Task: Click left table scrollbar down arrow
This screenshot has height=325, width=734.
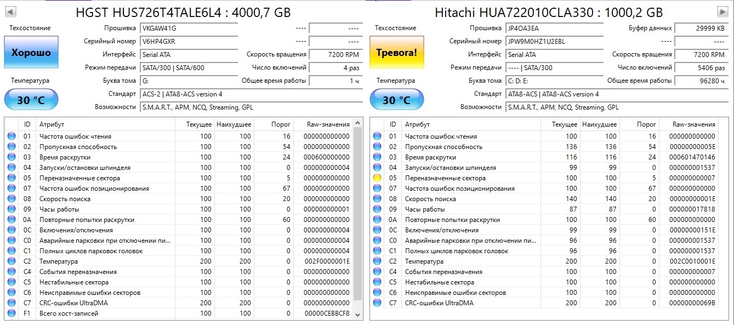Action: point(358,315)
